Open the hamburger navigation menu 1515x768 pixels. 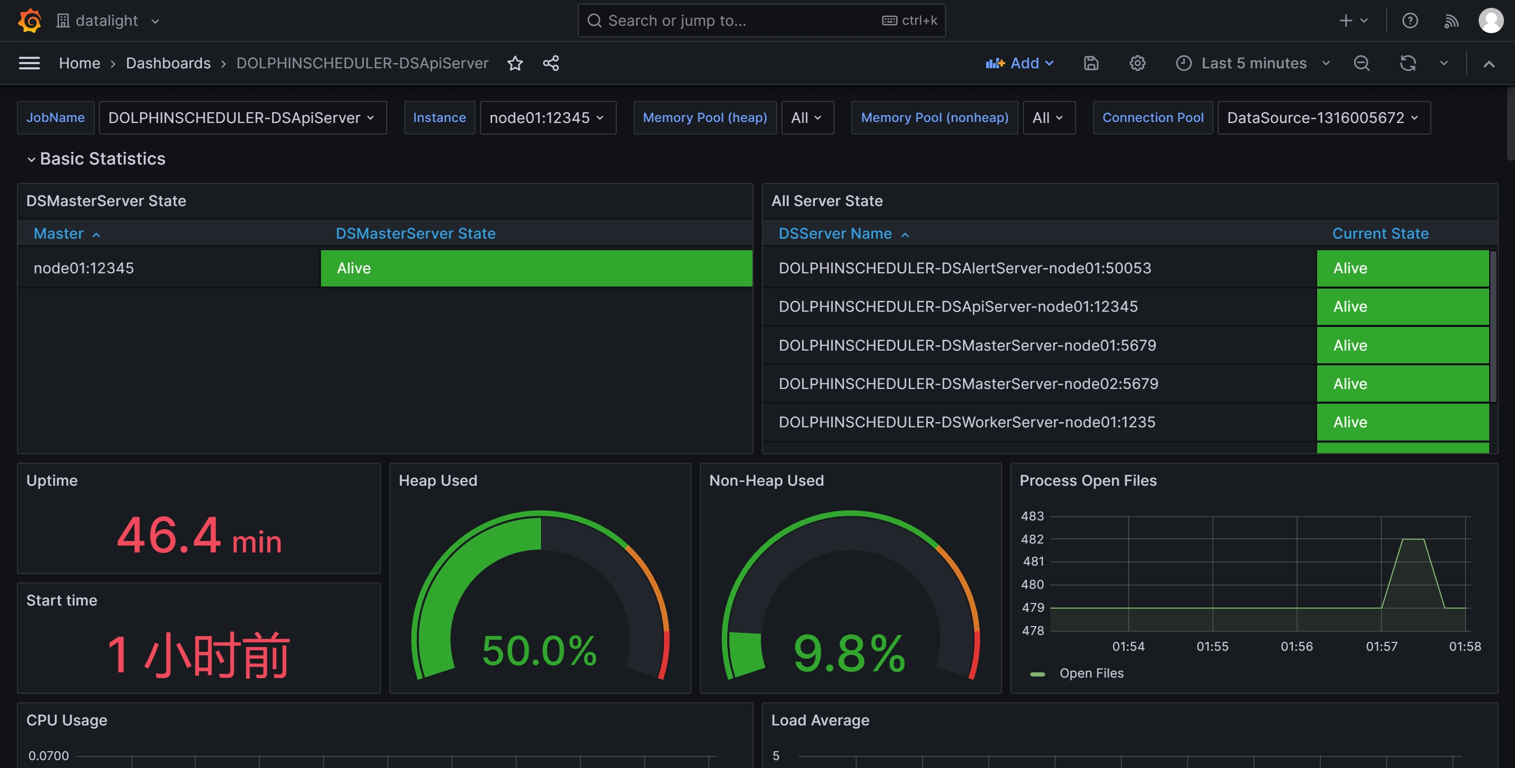tap(29, 63)
